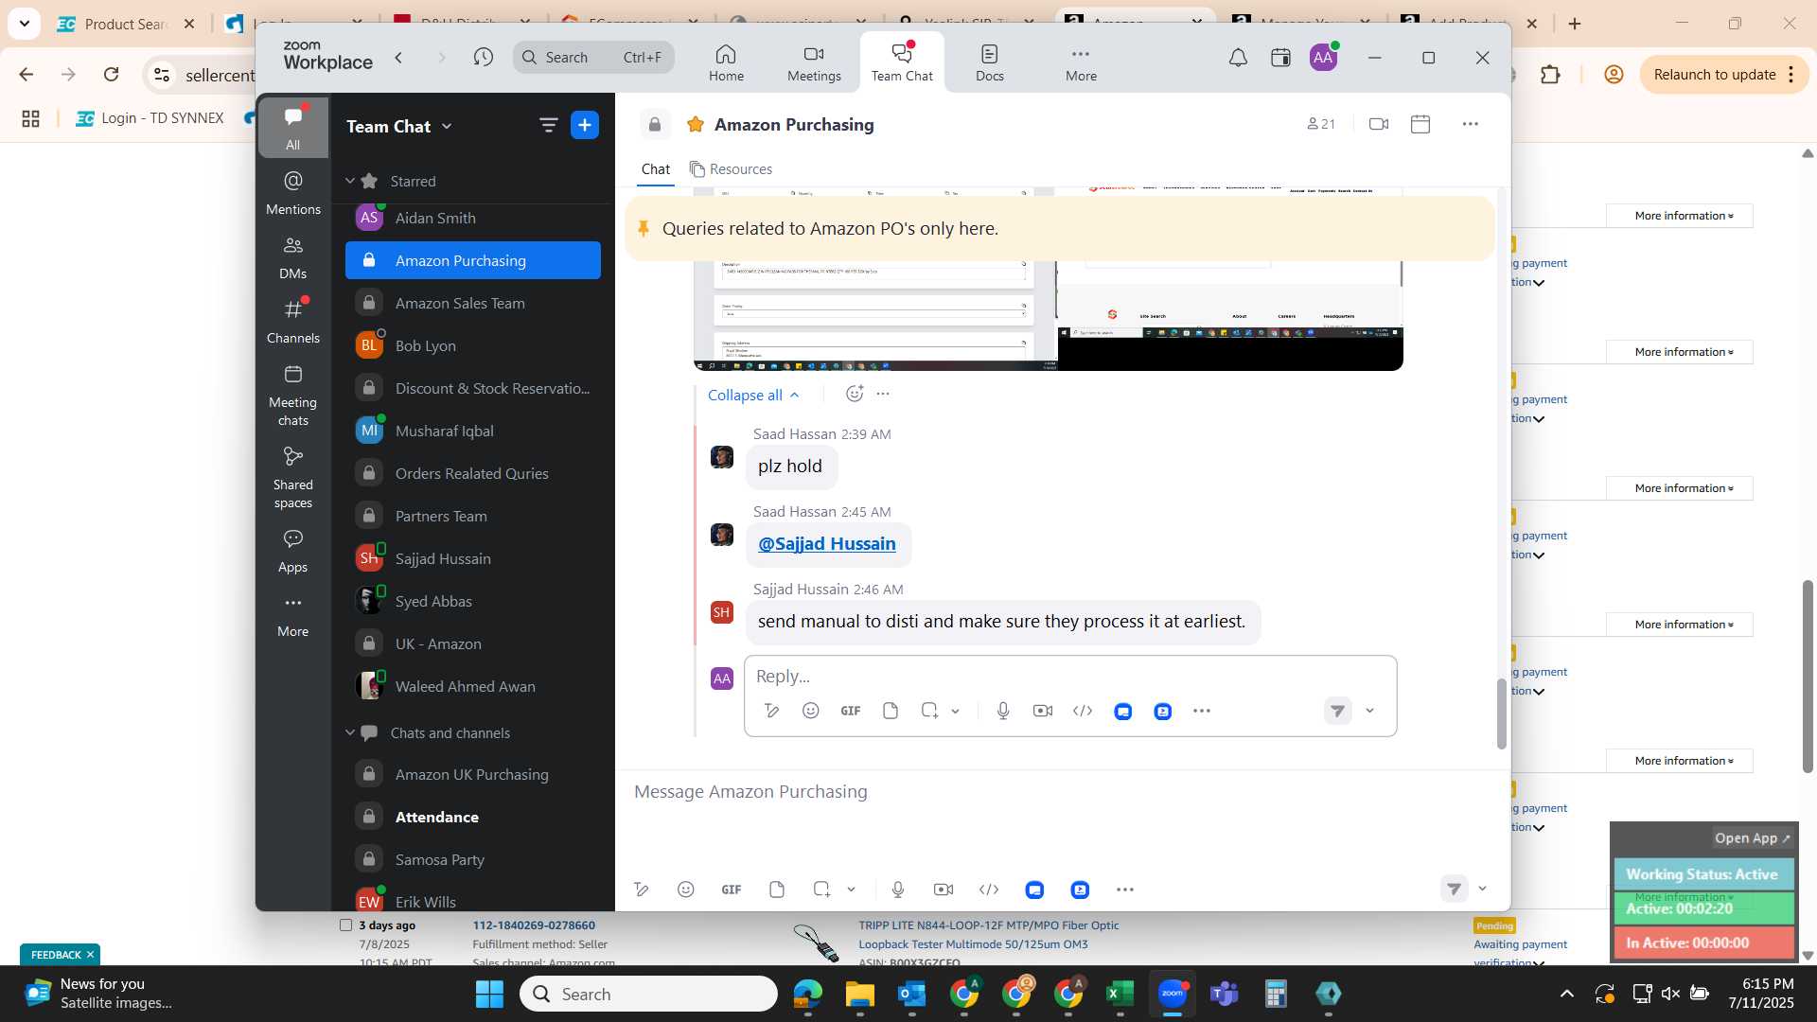Select All in the chat sidebar
The height and width of the screenshot is (1022, 1817).
(x=293, y=128)
